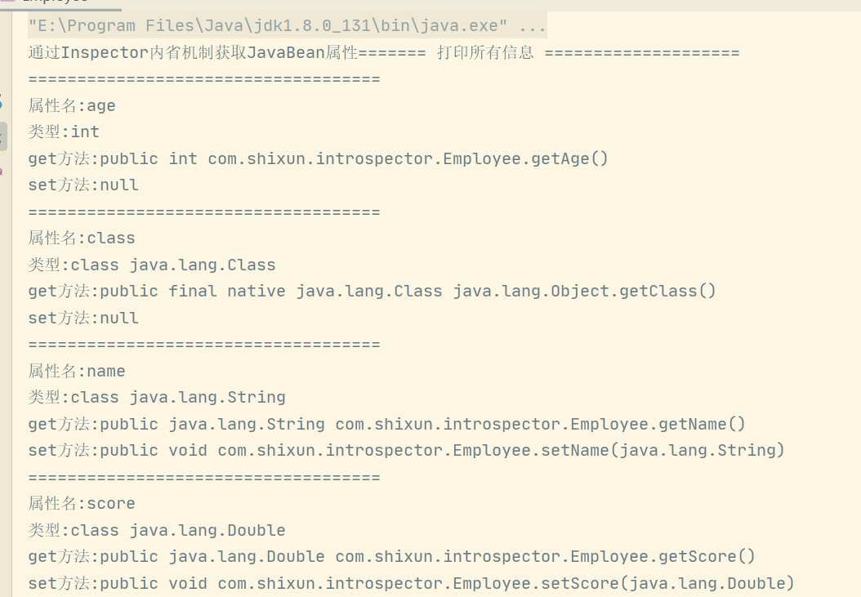Click the setScore(java.lang.Double) output line
861x597 pixels.
tap(411, 583)
